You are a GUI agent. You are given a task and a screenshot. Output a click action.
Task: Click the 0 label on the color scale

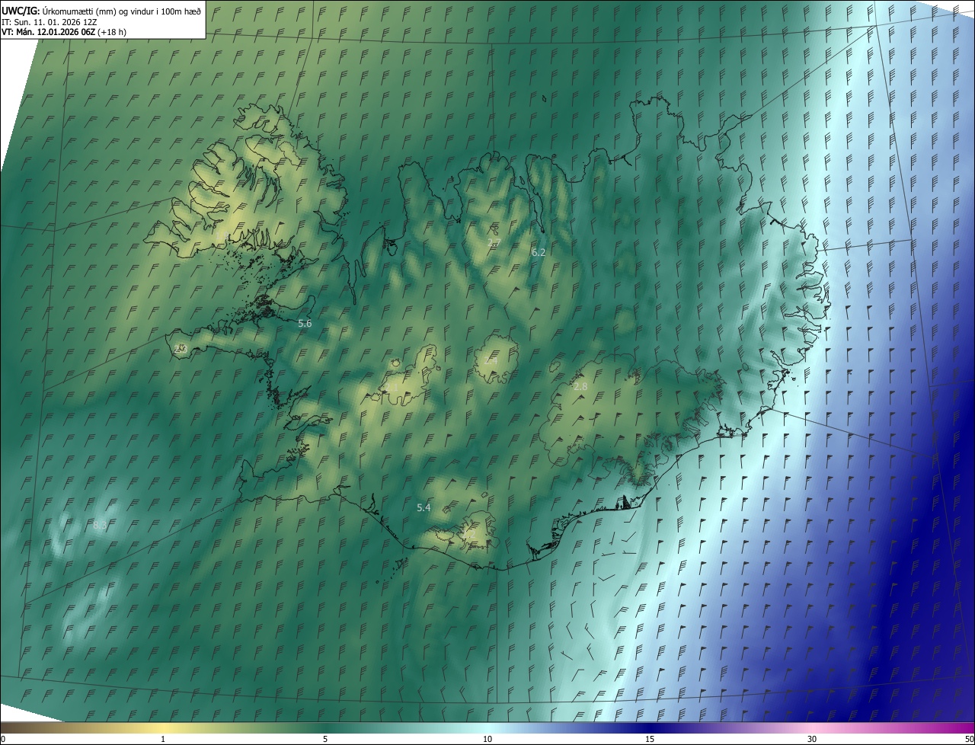(3, 740)
